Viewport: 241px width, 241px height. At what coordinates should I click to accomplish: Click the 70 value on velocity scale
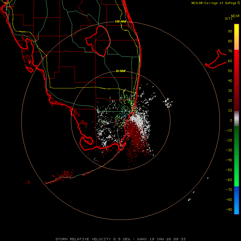tap(230, 51)
